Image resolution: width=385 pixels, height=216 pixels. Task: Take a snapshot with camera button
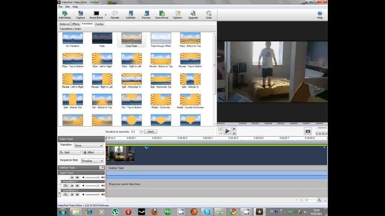pyautogui.click(x=307, y=131)
